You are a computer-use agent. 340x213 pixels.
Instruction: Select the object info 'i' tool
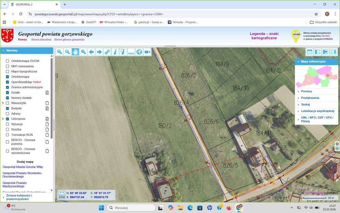point(115,52)
